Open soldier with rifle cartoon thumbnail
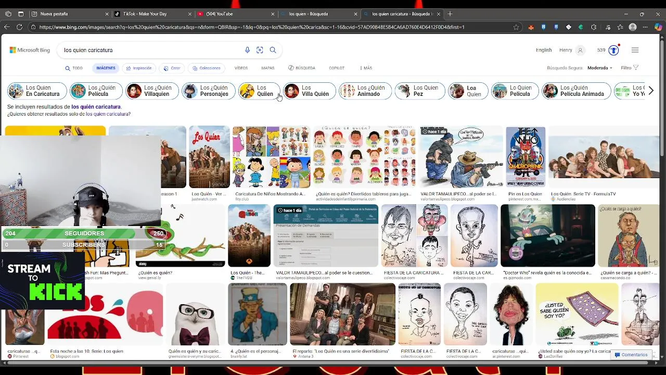This screenshot has height=375, width=666. click(x=462, y=157)
